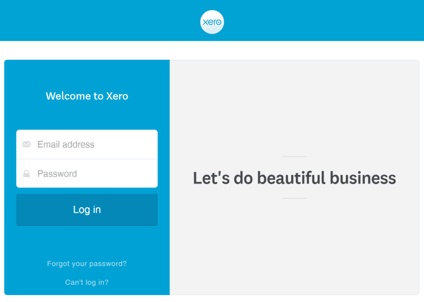Screen dimensions: 424x302
Task: Click the word "Xero" in the welcome heading
Action: click(x=117, y=96)
